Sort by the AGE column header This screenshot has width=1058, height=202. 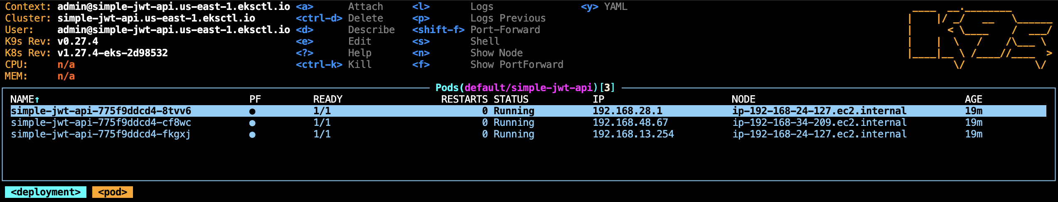pyautogui.click(x=973, y=99)
